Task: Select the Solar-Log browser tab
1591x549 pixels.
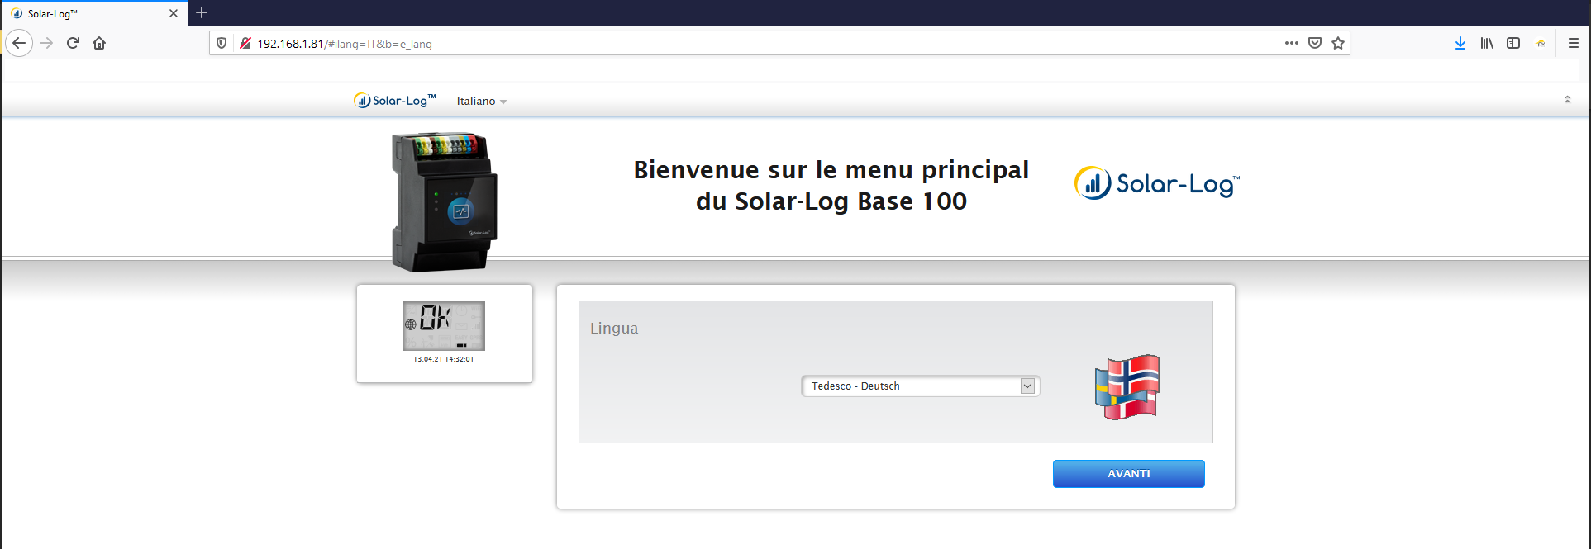Action: coord(93,13)
